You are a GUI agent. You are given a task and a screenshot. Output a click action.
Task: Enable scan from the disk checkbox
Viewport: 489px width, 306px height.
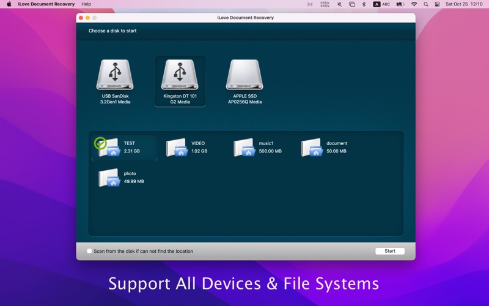tap(89, 251)
